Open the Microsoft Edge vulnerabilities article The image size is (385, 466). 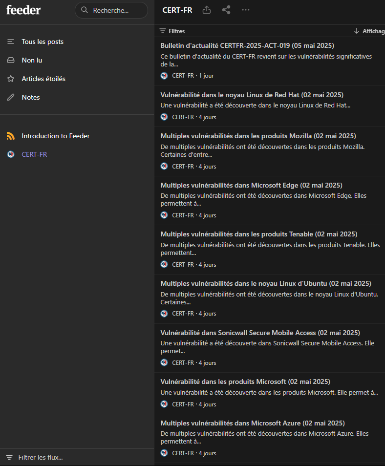(251, 185)
